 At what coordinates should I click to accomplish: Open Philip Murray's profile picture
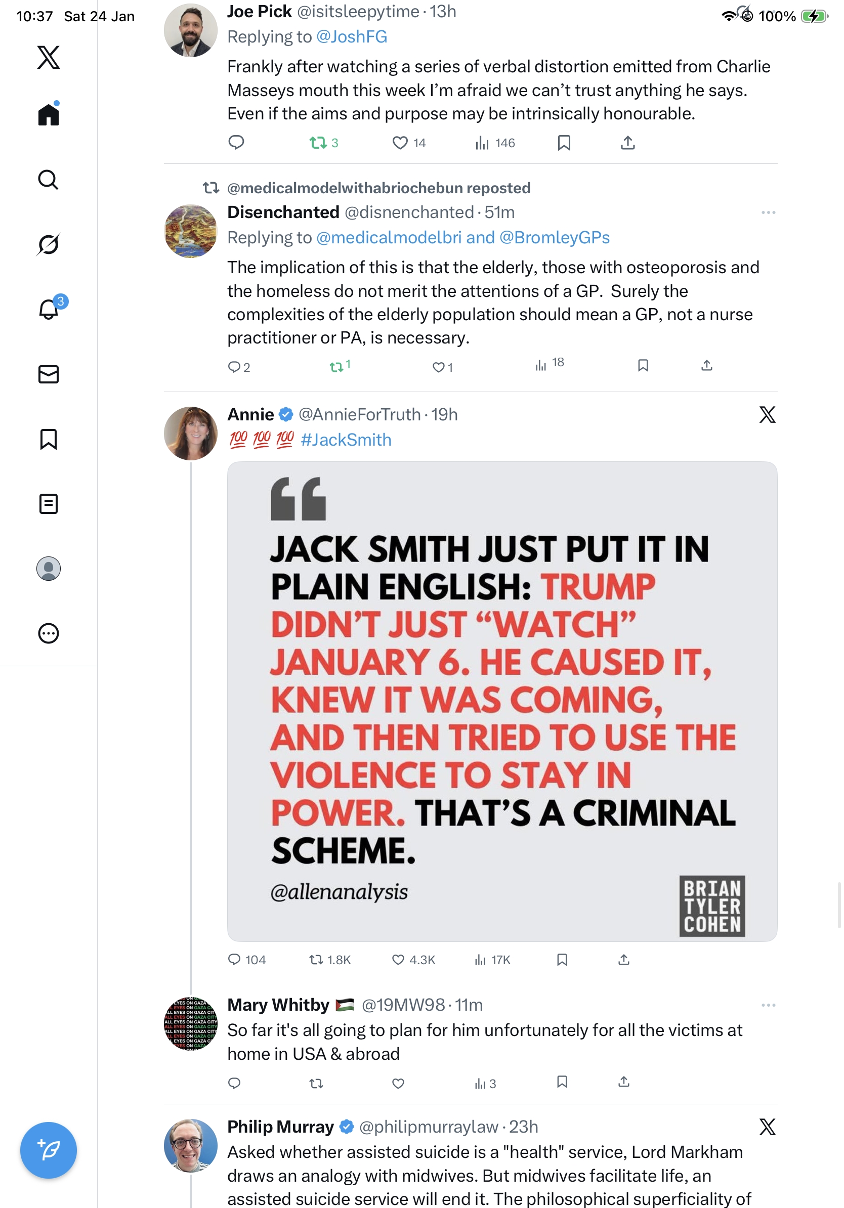pos(190,1145)
